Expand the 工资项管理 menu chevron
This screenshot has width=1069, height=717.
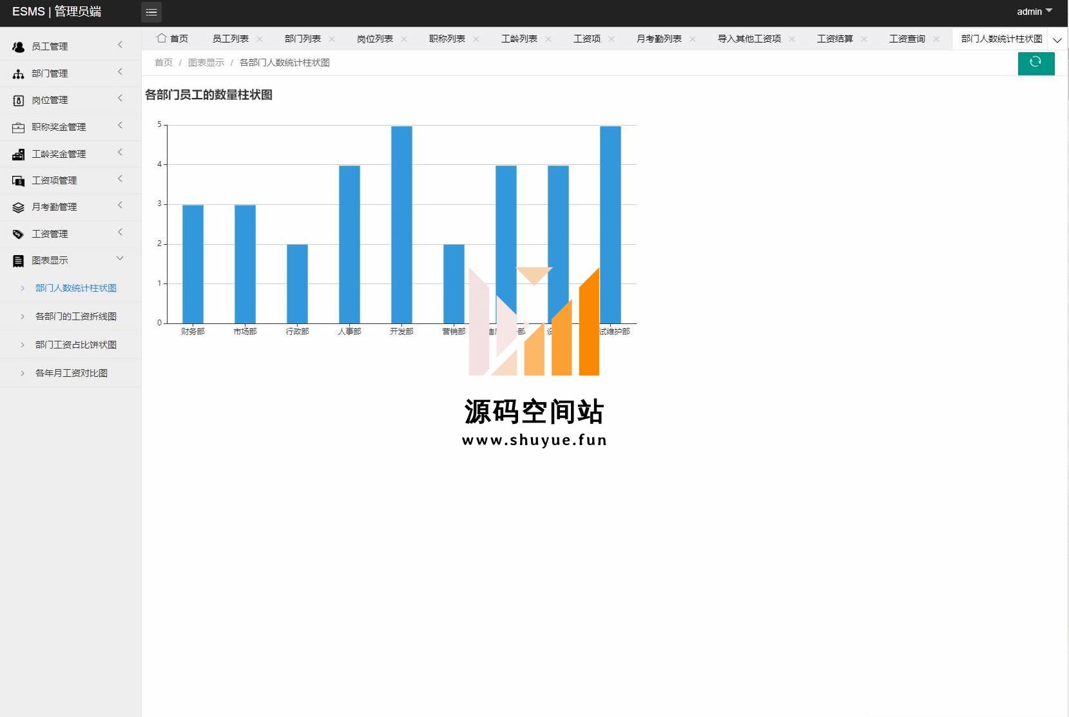(120, 179)
